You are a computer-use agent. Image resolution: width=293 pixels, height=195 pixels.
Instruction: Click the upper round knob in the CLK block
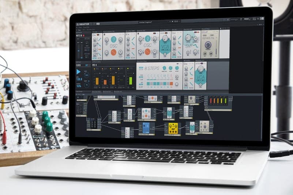(87, 75)
